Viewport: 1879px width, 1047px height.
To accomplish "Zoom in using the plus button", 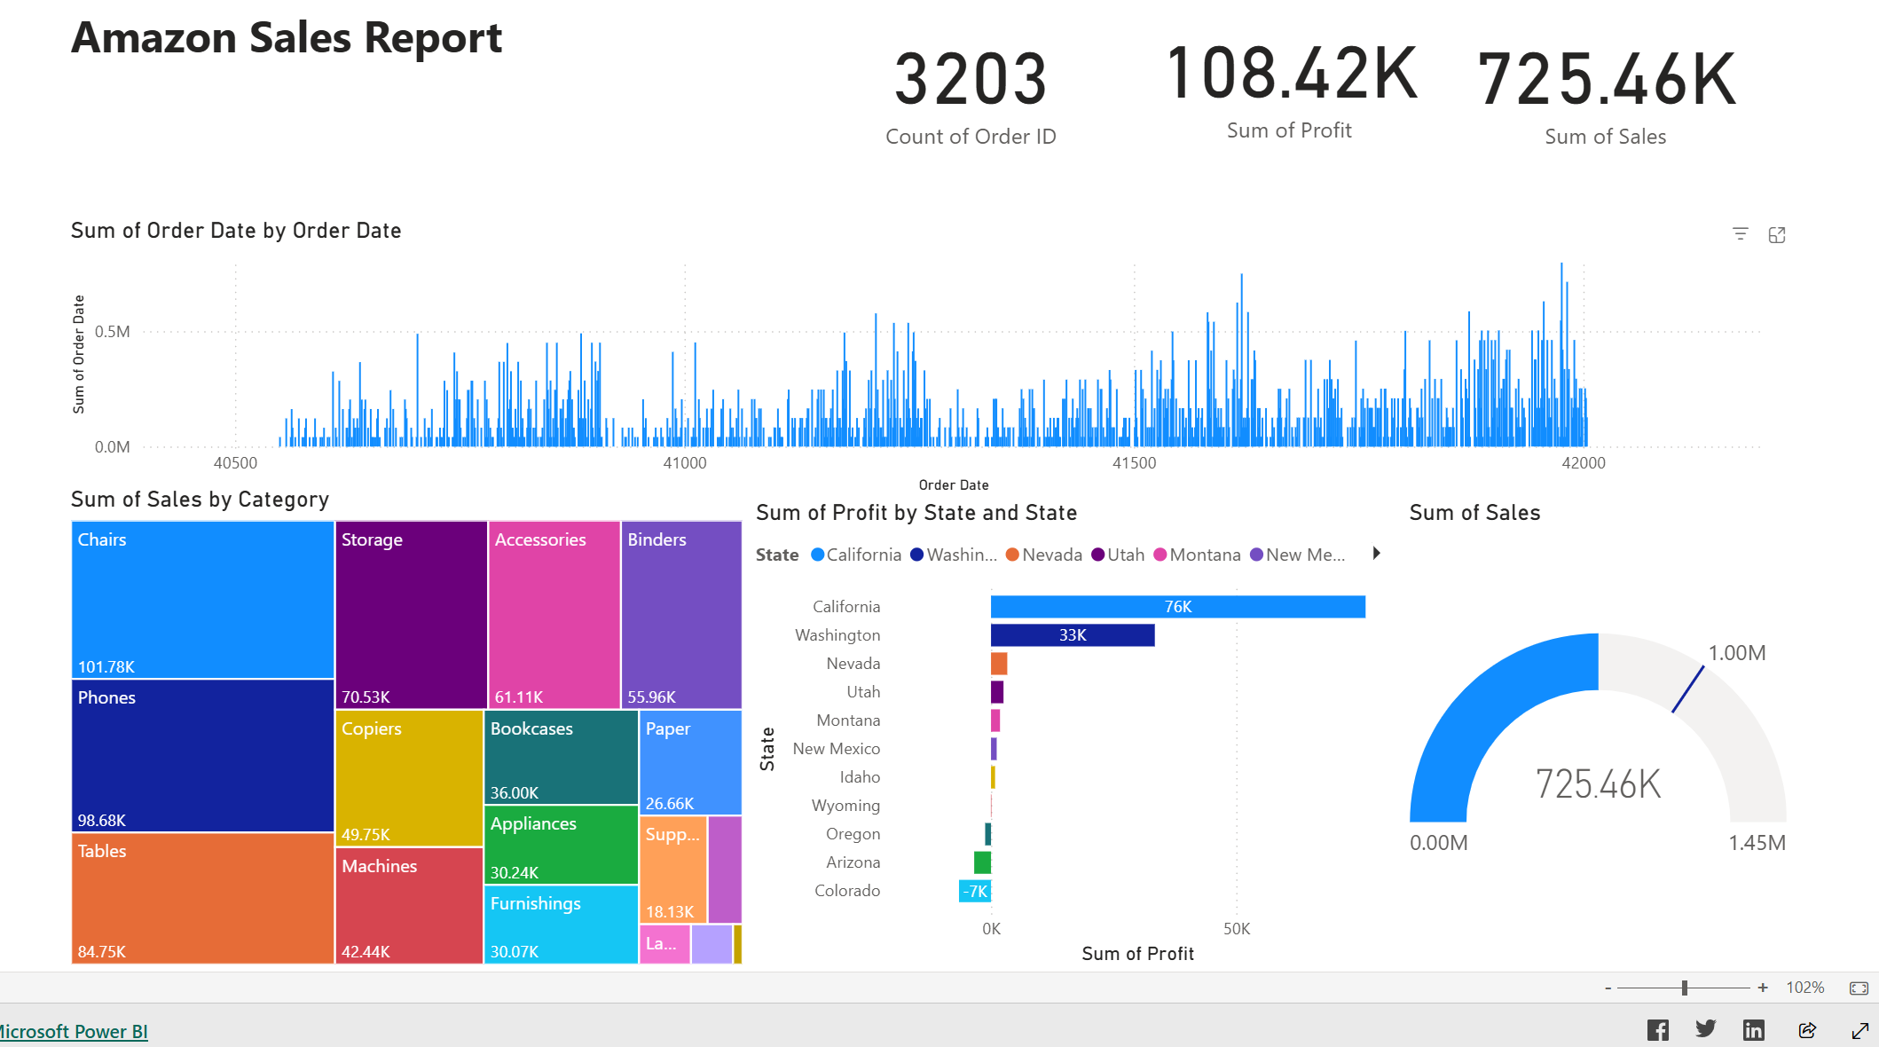I will coord(1762,987).
